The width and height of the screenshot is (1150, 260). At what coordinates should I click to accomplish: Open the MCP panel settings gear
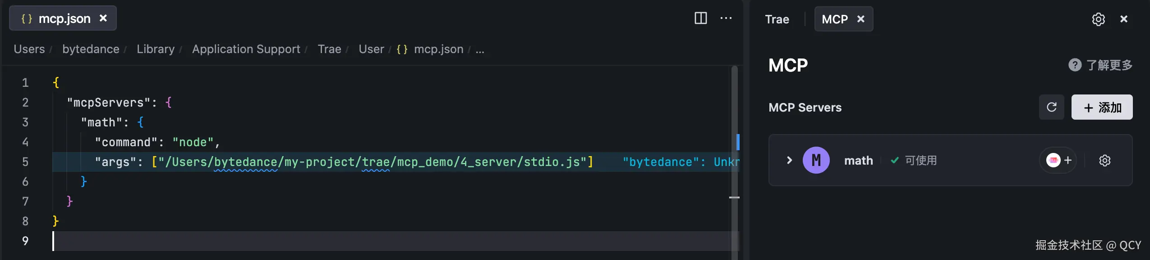click(x=1098, y=19)
